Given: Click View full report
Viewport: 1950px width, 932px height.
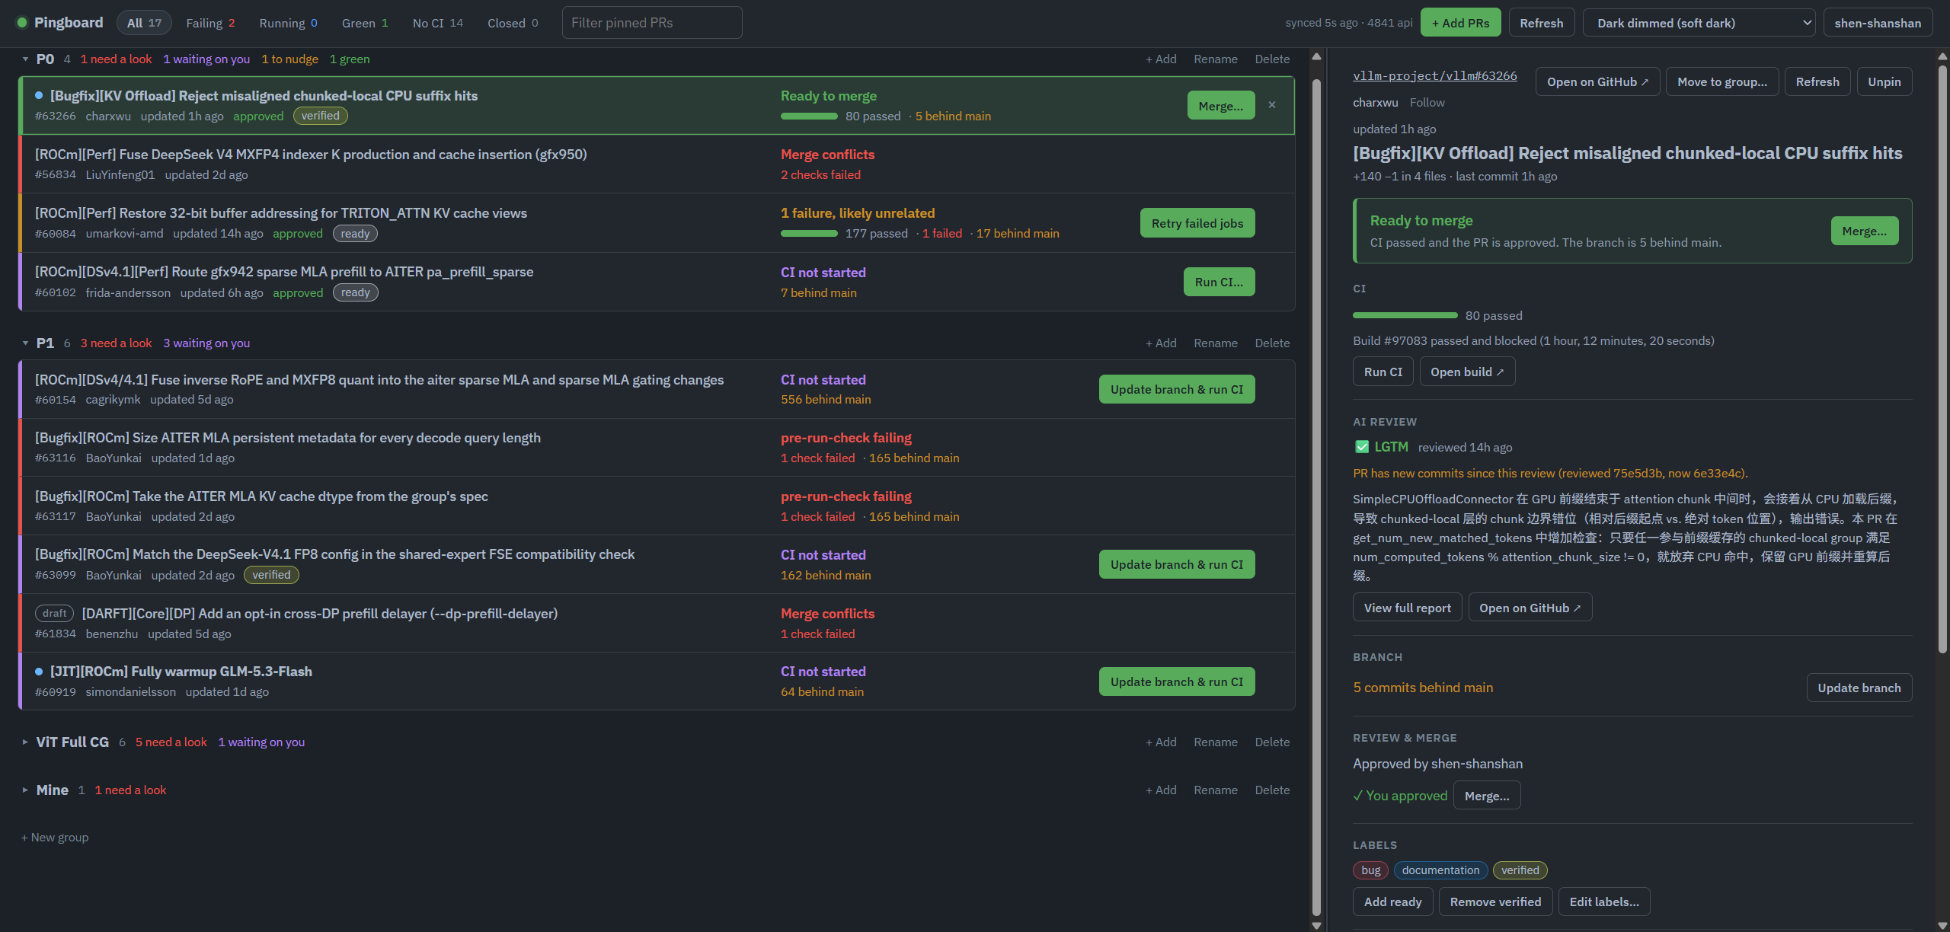Looking at the screenshot, I should [1407, 608].
